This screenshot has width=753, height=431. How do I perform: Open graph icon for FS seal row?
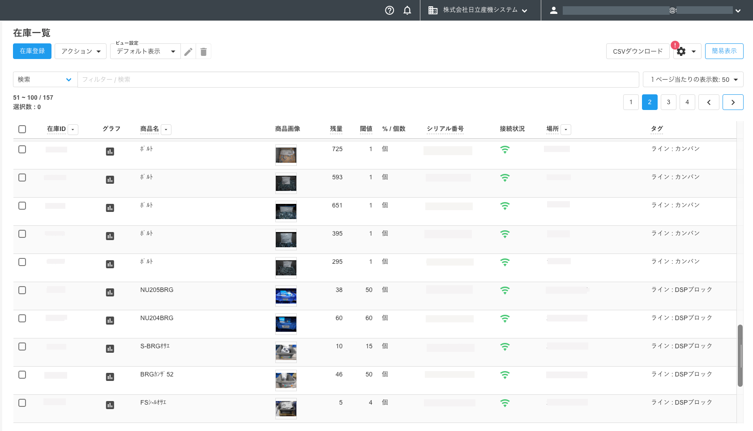tap(110, 405)
